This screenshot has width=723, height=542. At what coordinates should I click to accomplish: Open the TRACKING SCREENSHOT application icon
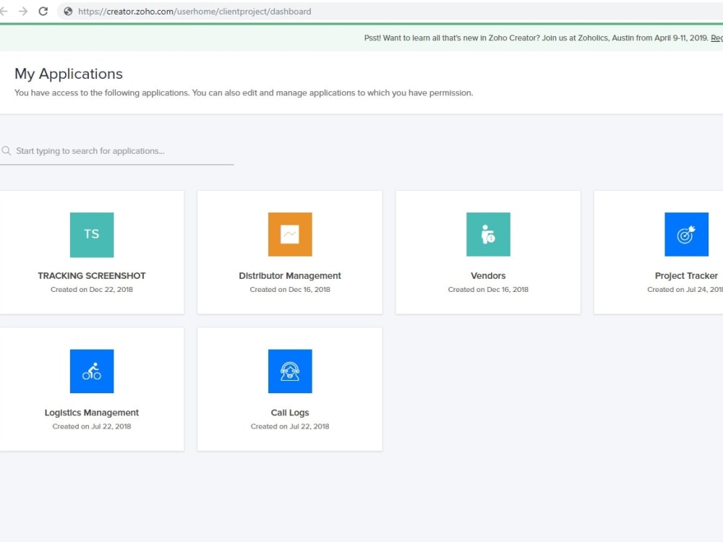point(91,234)
